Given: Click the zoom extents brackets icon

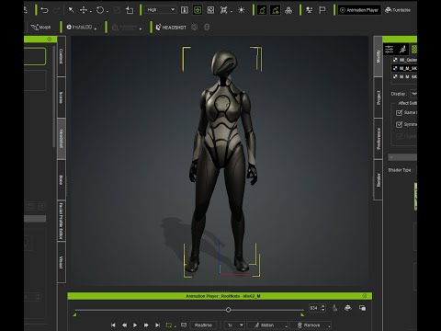Looking at the screenshot, I should coord(224,10).
